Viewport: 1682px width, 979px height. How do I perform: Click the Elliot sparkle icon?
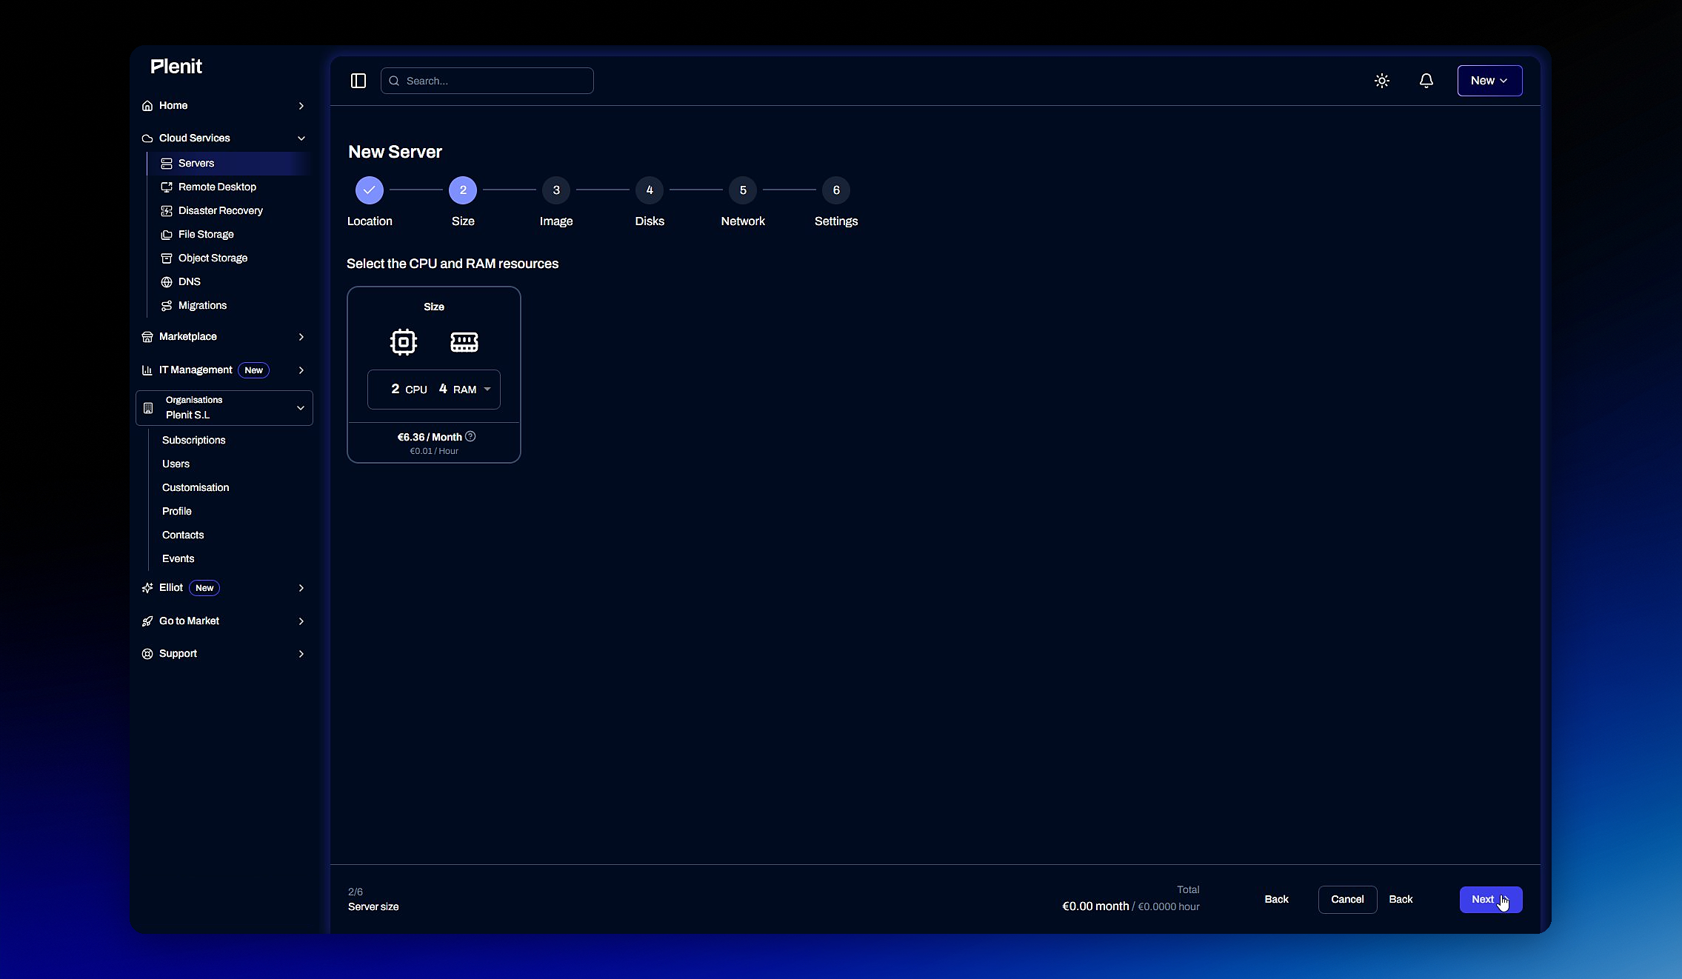[147, 588]
